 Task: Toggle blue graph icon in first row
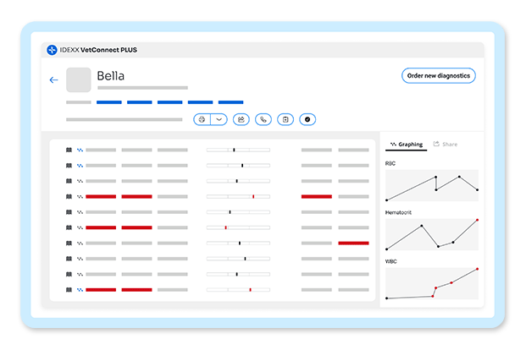click(80, 150)
